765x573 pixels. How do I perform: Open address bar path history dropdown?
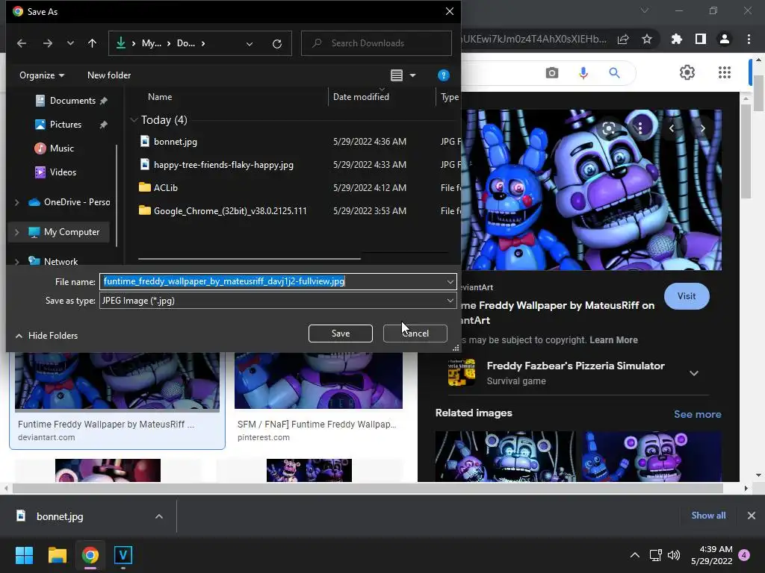point(250,44)
